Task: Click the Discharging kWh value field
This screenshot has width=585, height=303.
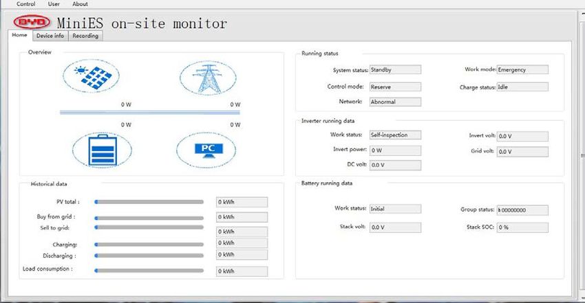Action: [242, 255]
